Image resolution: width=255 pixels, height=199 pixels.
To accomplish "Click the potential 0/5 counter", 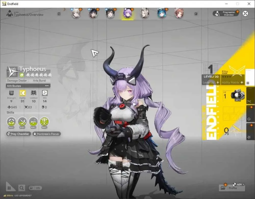I will pos(226,131).
